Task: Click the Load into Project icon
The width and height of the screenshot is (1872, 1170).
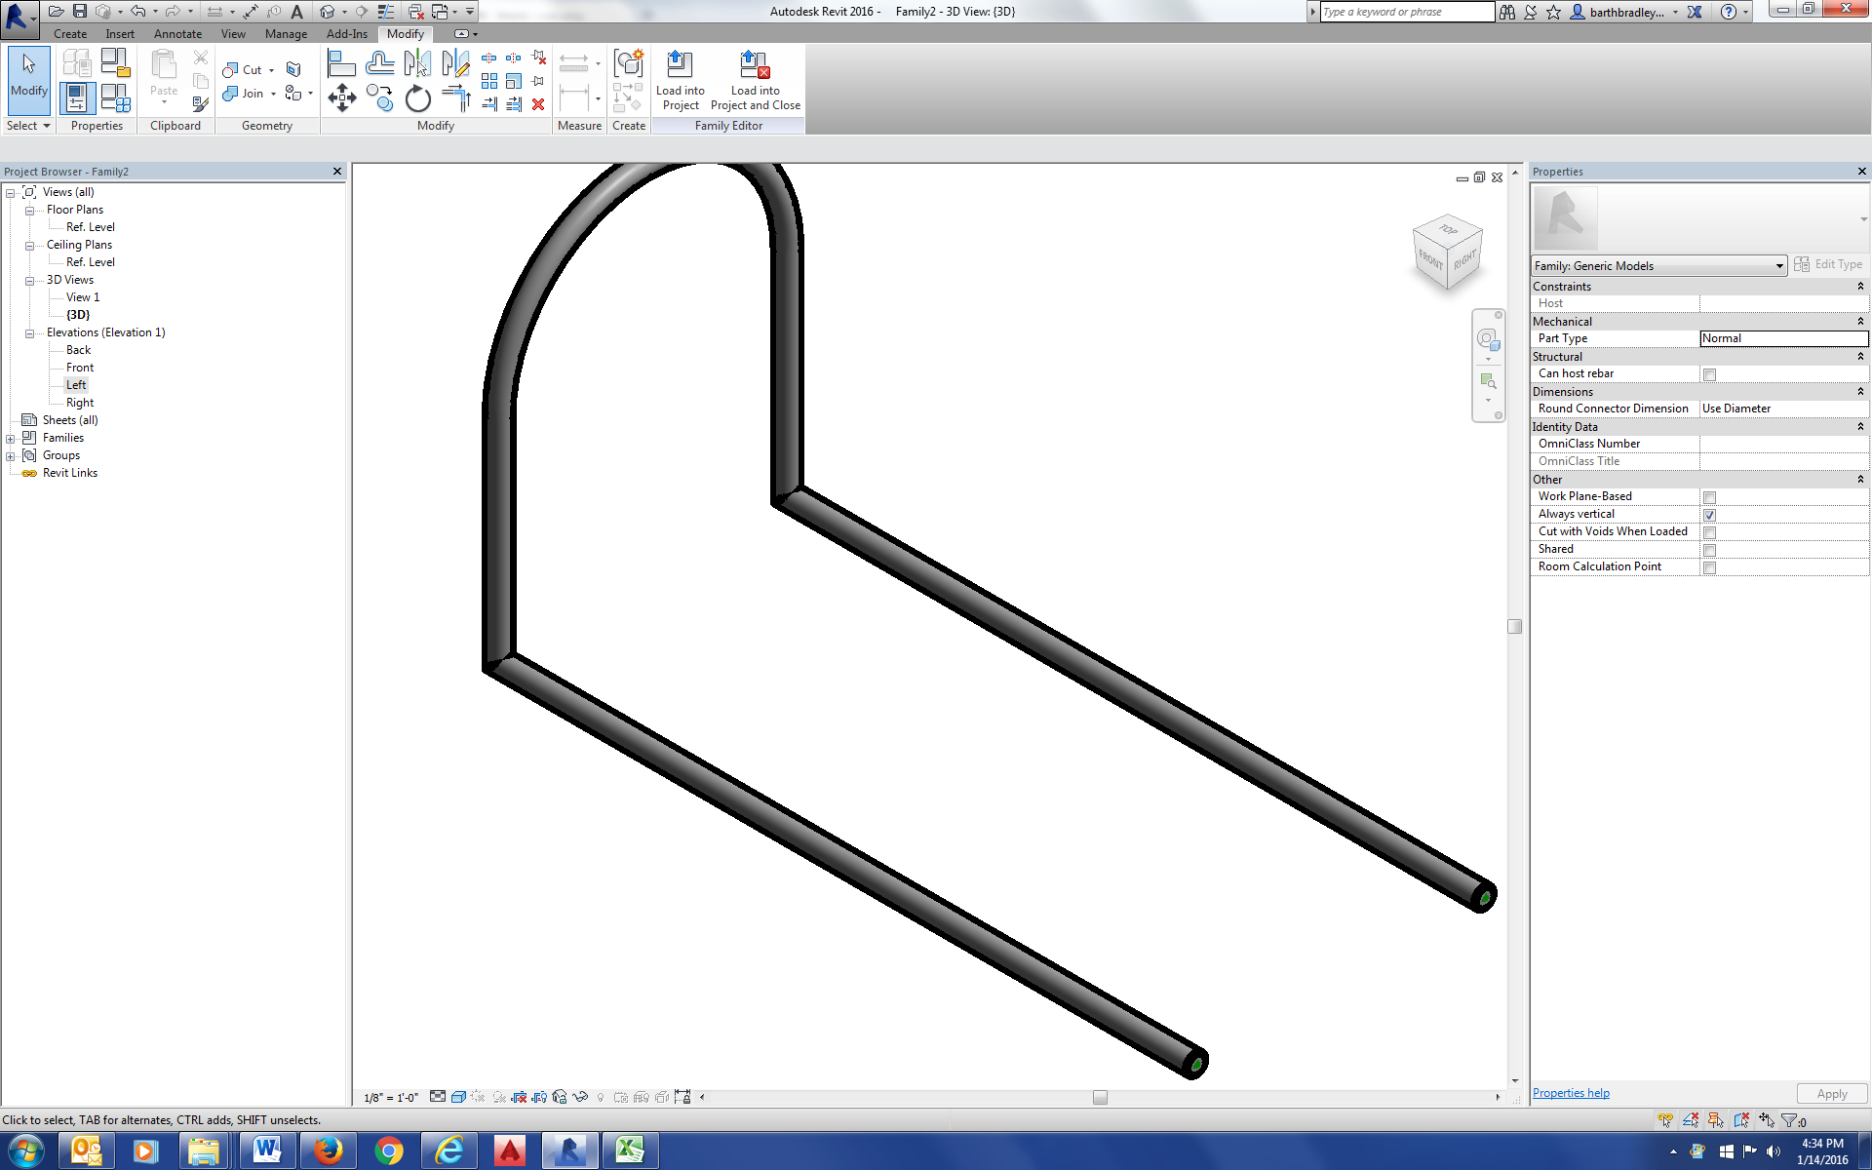Action: click(x=679, y=65)
